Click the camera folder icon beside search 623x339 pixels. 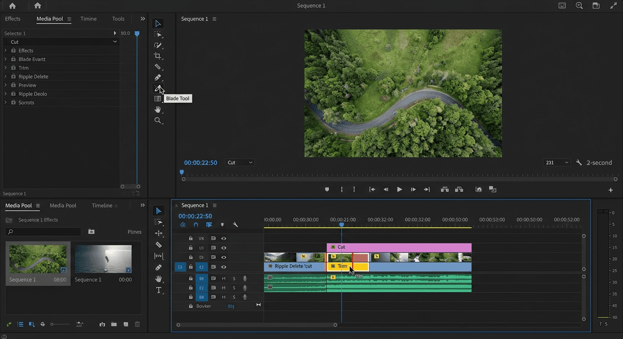(x=91, y=231)
